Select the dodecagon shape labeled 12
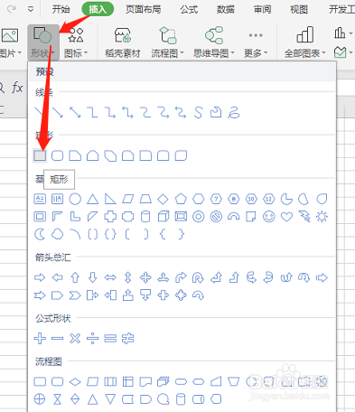 268,199
